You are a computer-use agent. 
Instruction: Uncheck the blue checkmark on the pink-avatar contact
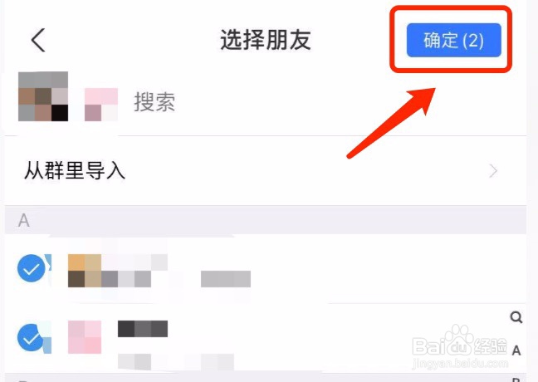click(x=32, y=337)
